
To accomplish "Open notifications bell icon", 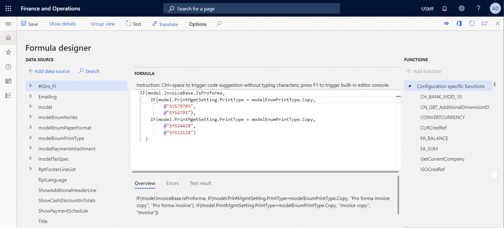I will [445, 9].
